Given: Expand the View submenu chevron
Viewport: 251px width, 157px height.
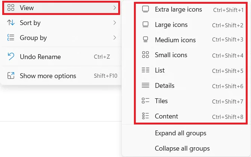Looking at the screenshot, I should (114, 8).
